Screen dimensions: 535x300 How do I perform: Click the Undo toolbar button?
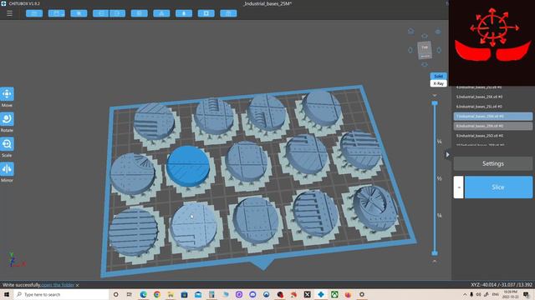[100, 13]
